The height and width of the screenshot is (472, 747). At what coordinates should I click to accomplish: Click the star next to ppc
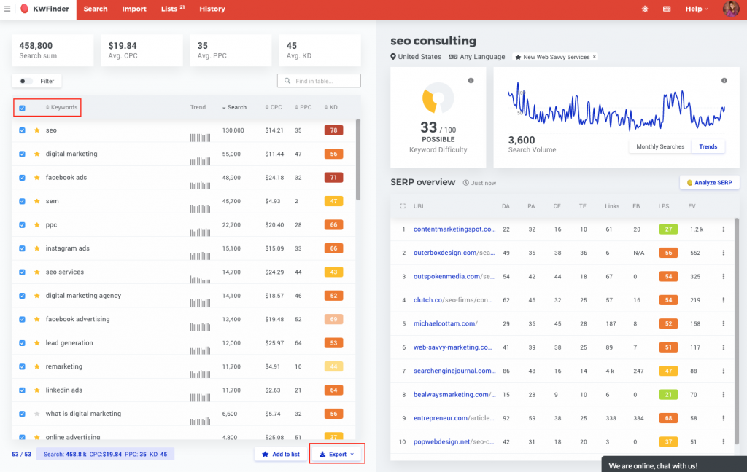tap(36, 224)
